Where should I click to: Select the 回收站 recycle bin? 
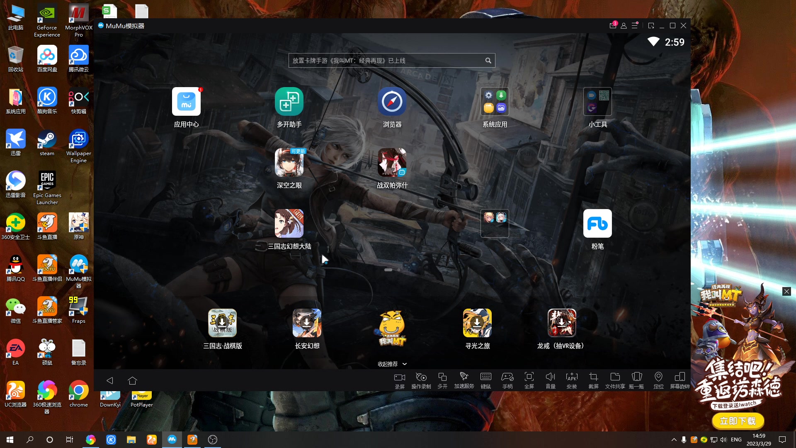pyautogui.click(x=15, y=59)
